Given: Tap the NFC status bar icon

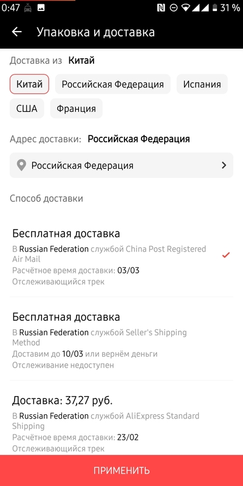Looking at the screenshot, I should click(161, 8).
